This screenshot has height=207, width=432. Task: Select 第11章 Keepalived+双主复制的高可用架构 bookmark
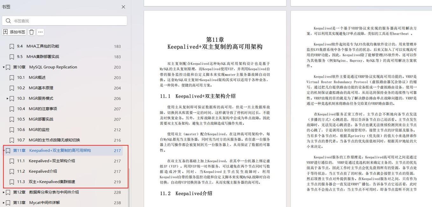[x=52, y=151]
